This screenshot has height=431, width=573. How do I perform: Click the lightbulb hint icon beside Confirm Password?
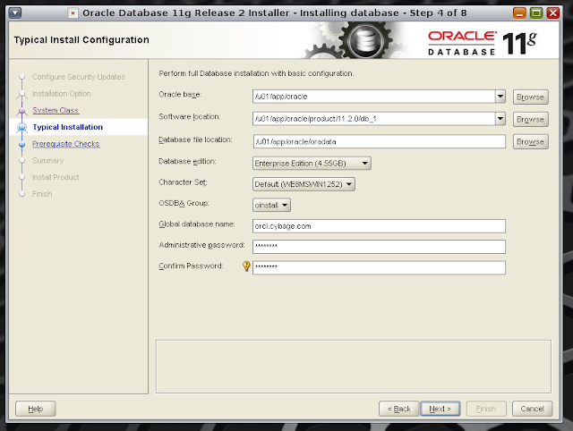point(246,266)
